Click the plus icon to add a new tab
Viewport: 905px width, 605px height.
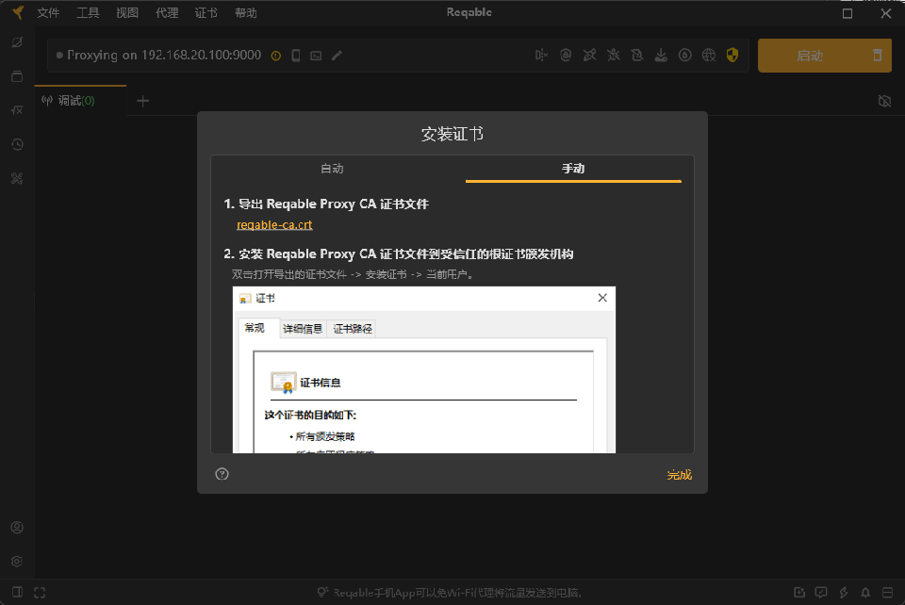click(x=142, y=99)
